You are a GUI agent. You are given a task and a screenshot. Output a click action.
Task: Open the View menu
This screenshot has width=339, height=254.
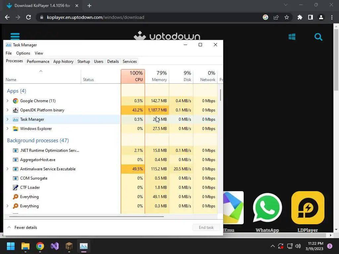39,53
